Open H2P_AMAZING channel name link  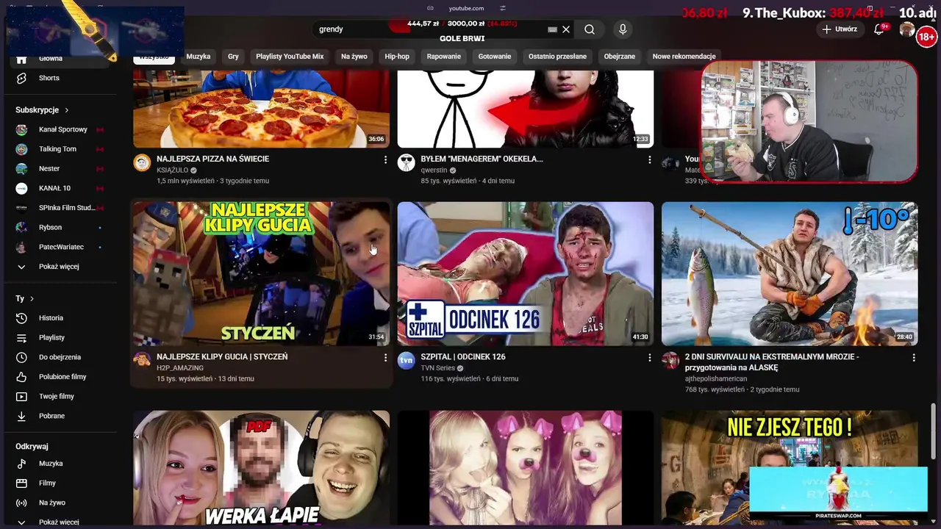(x=180, y=368)
